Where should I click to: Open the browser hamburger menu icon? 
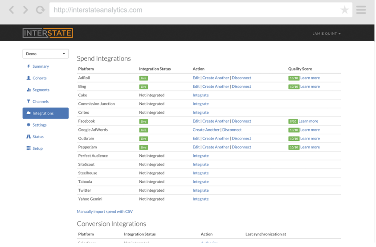[361, 10]
